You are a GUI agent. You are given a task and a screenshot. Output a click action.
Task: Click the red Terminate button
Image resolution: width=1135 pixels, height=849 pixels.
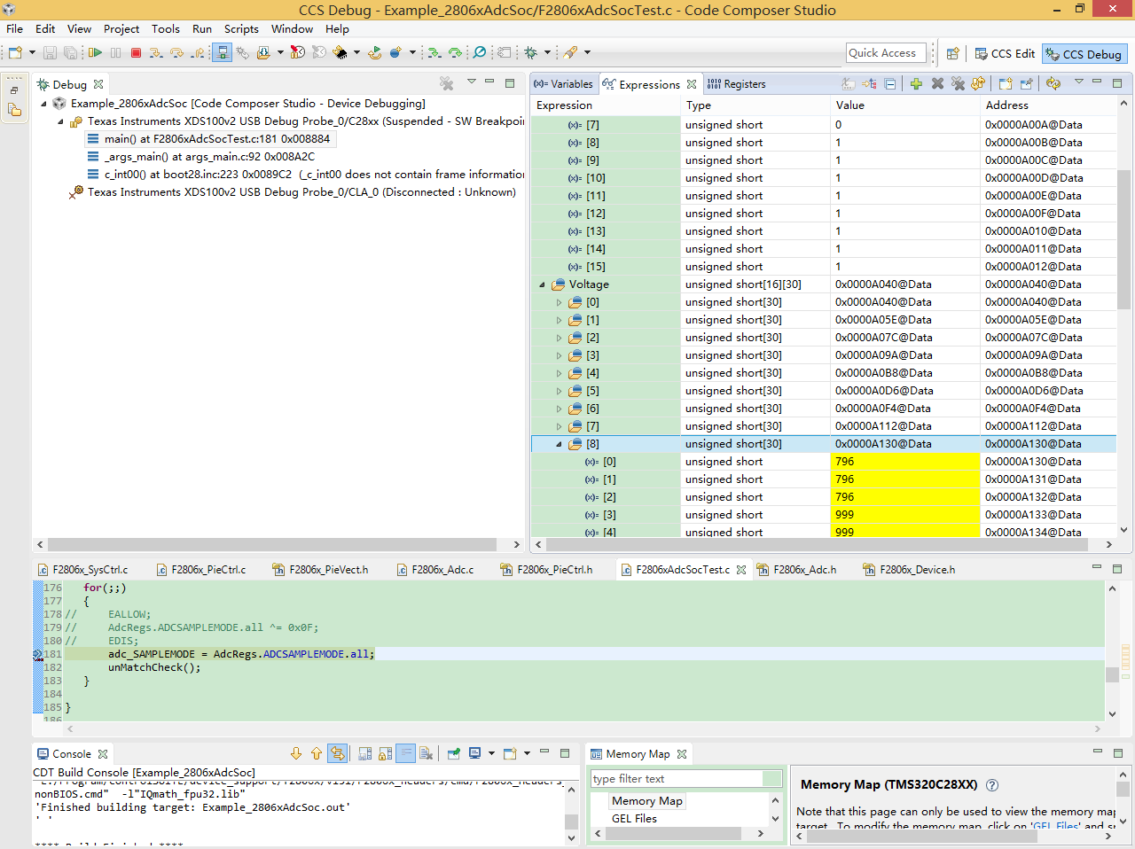136,53
